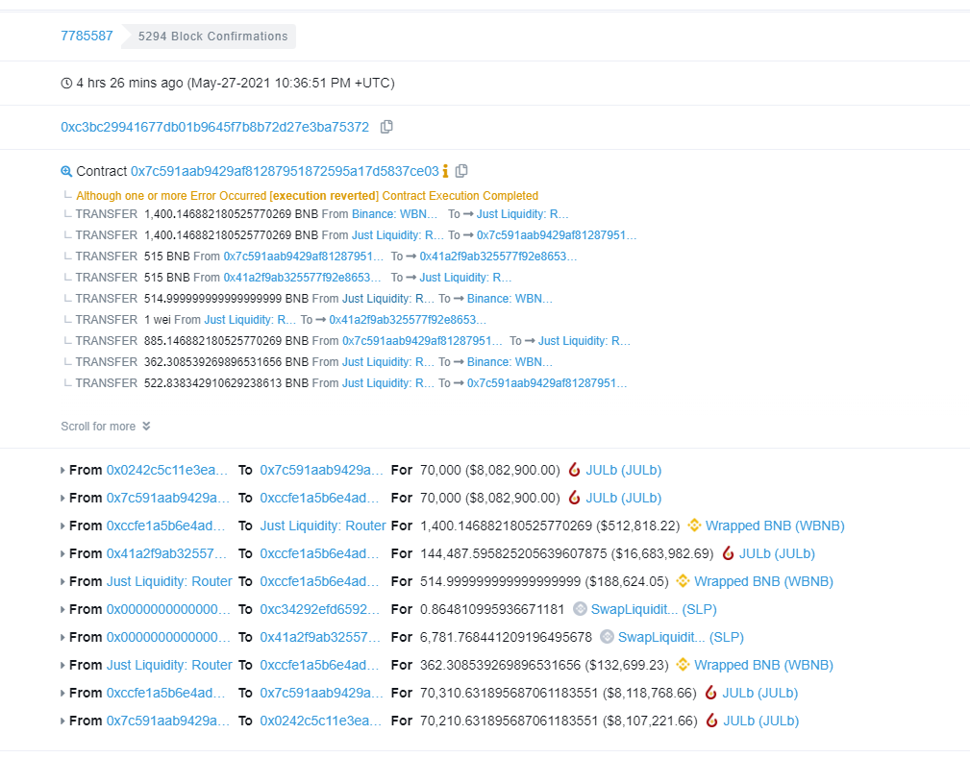Open sender address 0xc3bc29941677db01b9645f7b8b72d27e3ba75372
Image resolution: width=970 pixels, height=758 pixels.
pyautogui.click(x=214, y=127)
